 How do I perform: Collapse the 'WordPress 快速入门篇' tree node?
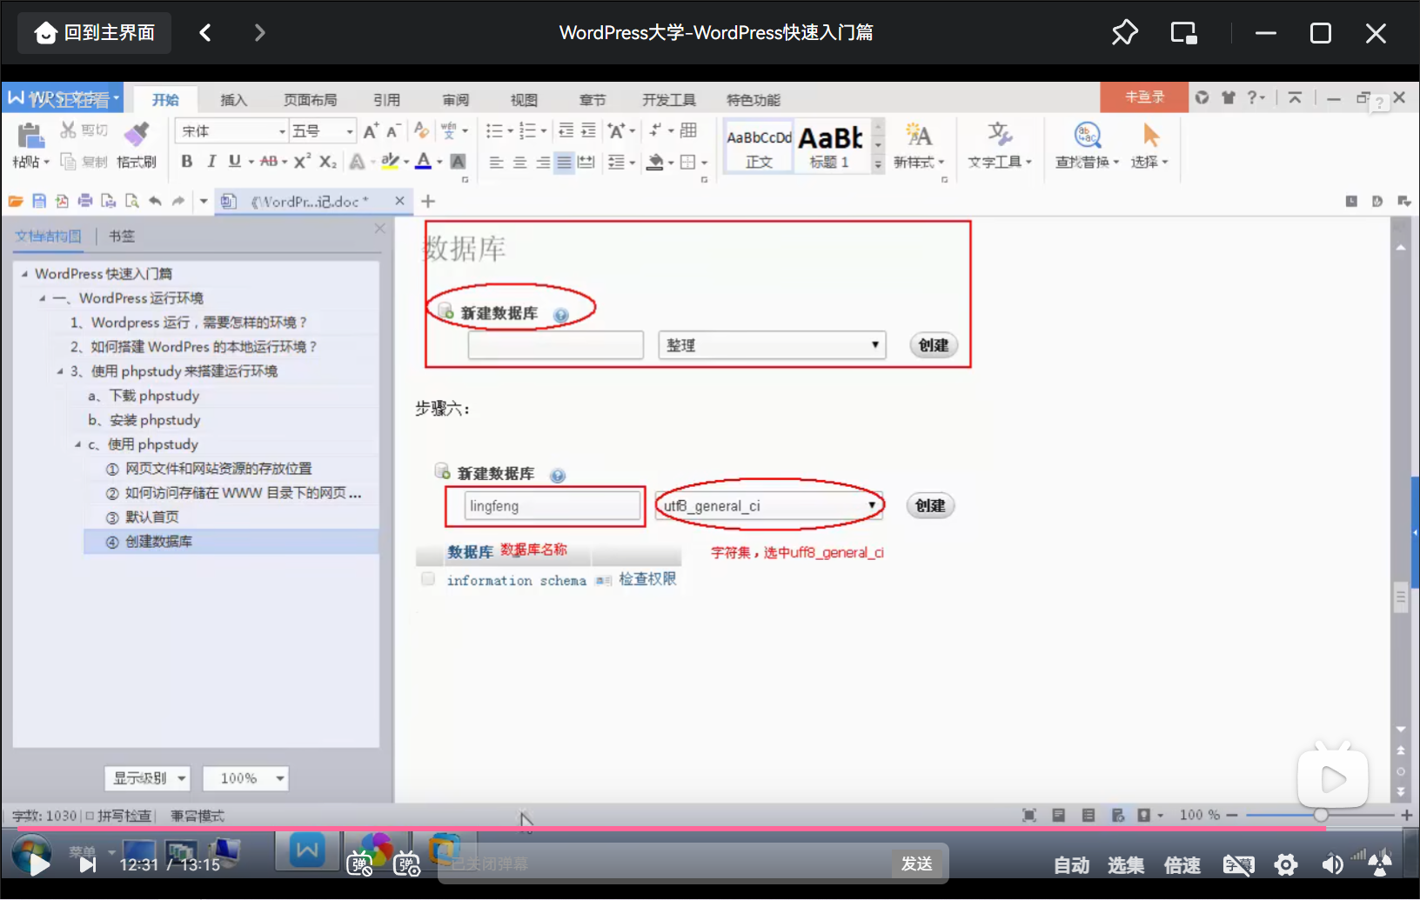[x=24, y=274]
